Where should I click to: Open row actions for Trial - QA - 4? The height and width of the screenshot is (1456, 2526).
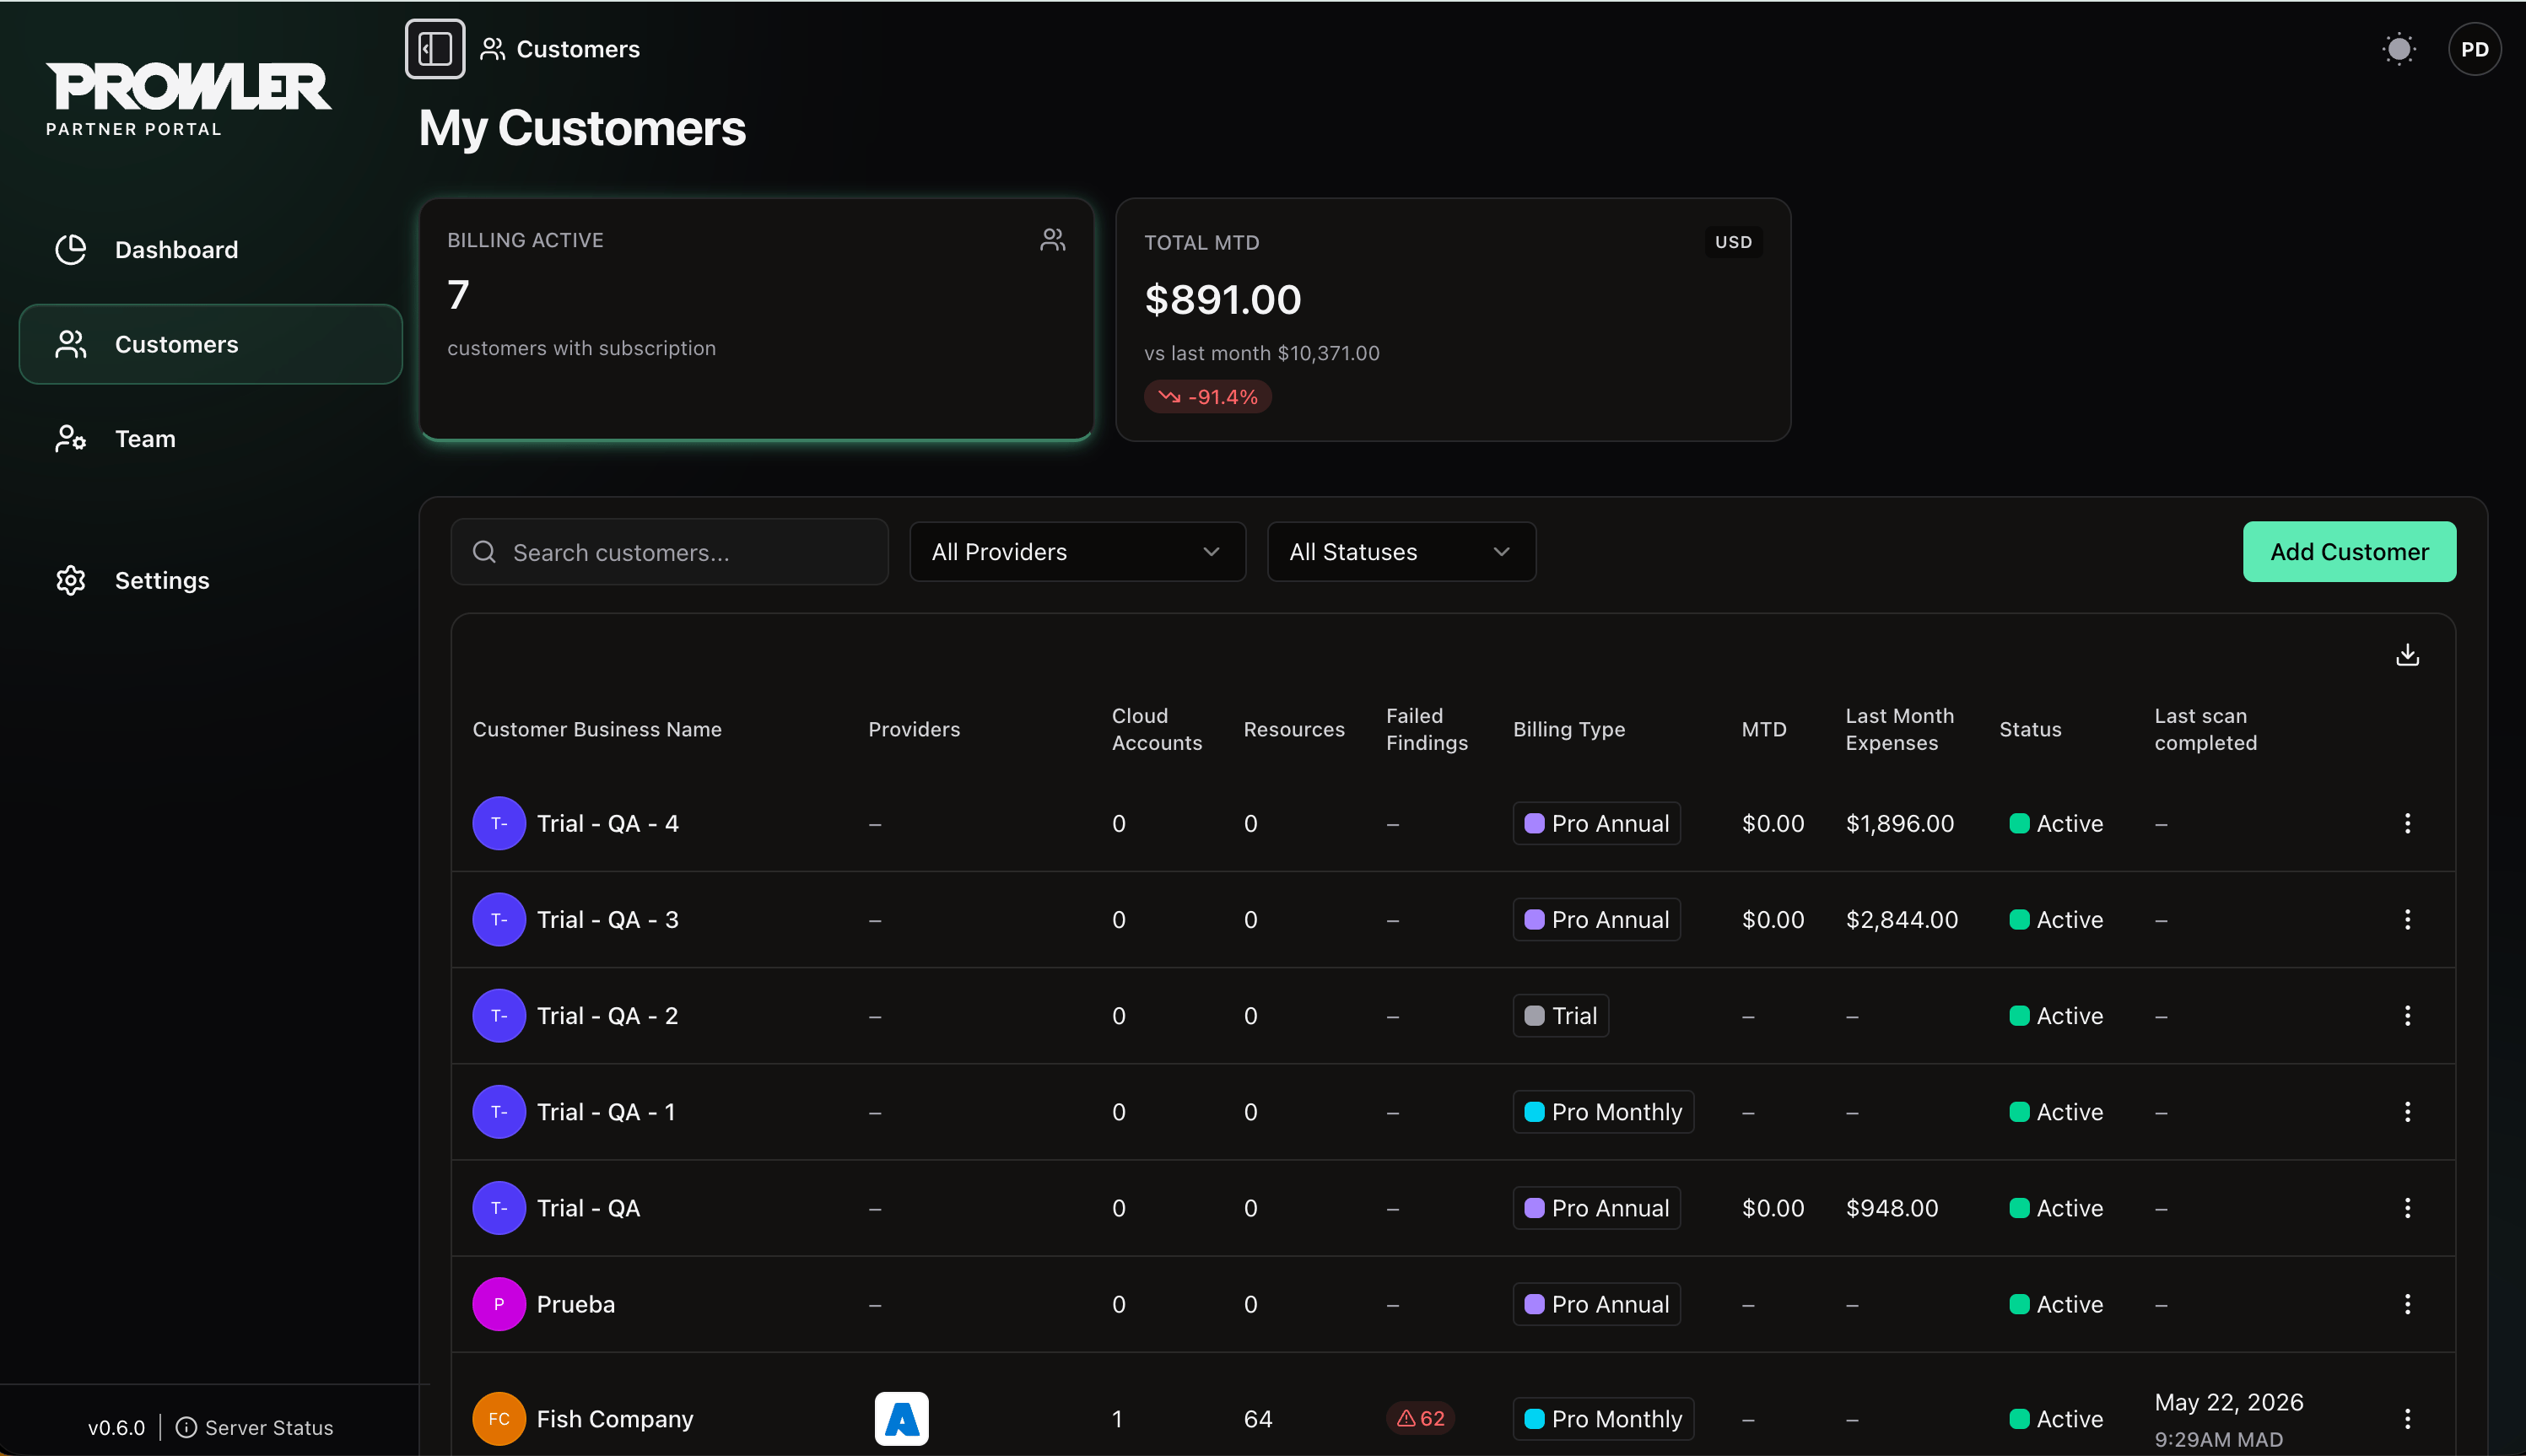[2407, 823]
